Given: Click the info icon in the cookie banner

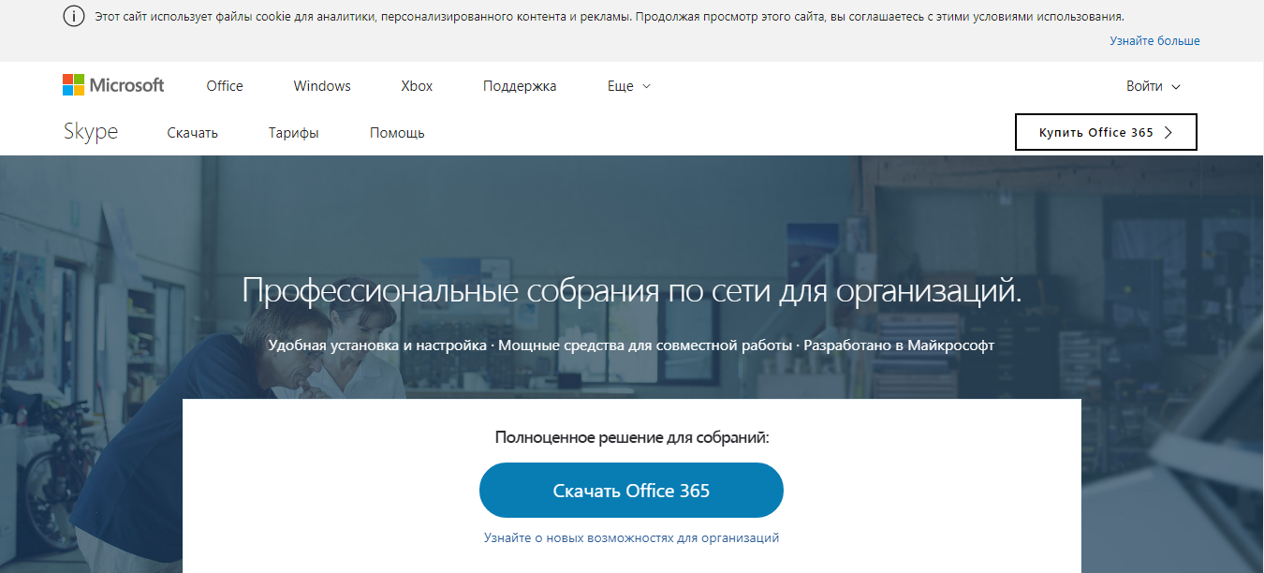Looking at the screenshot, I should (73, 16).
